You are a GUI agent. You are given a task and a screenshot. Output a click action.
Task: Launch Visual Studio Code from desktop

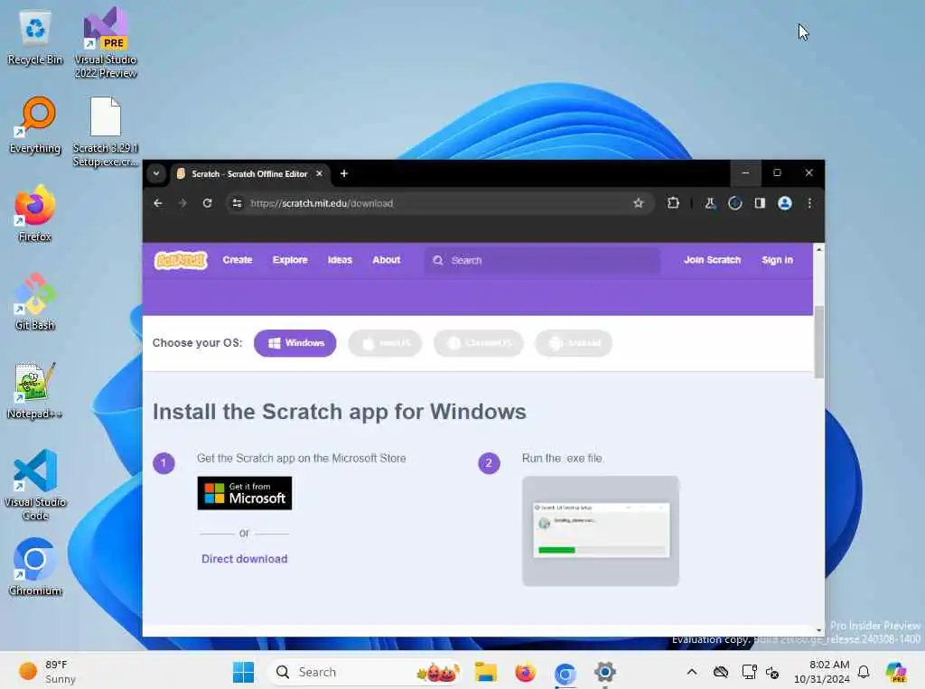(35, 485)
